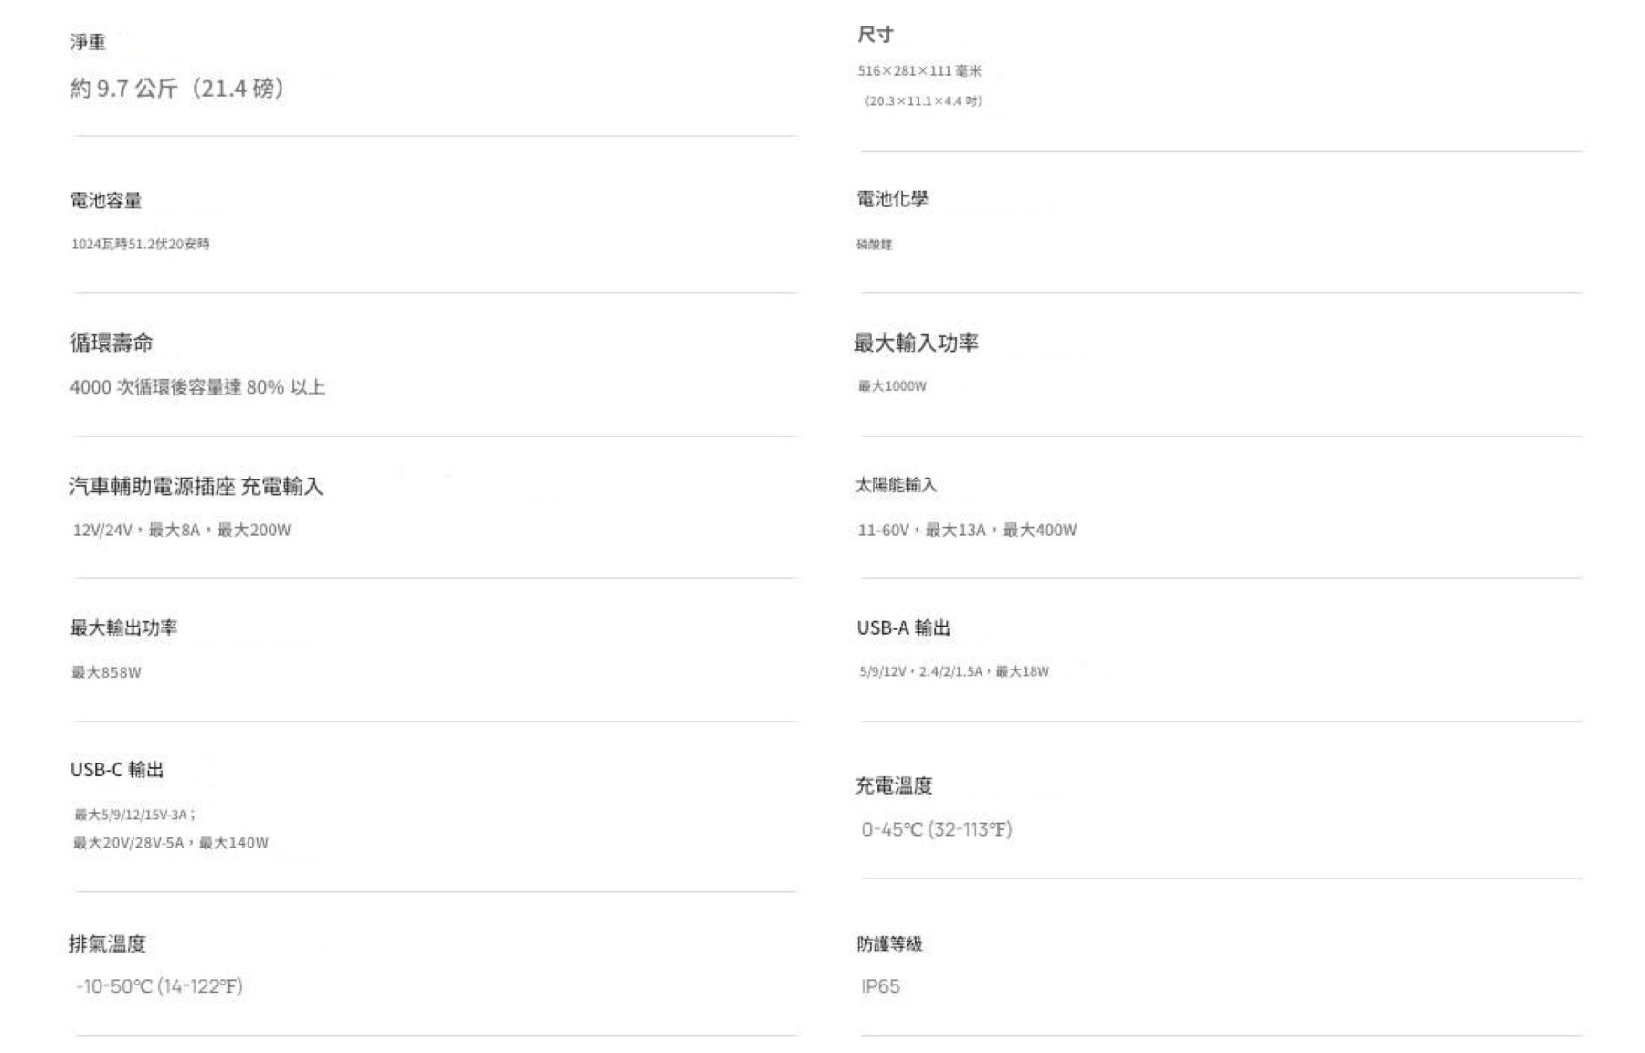Click the 汽車輔助電源插座 充電輸入 heading
Image resolution: width=1645 pixels, height=1053 pixels.
pos(196,486)
